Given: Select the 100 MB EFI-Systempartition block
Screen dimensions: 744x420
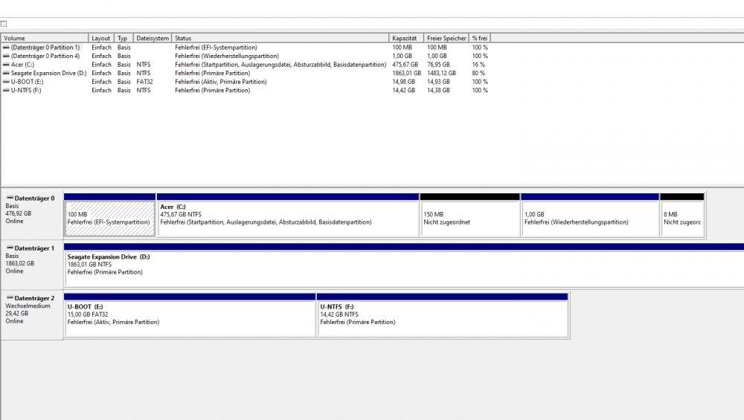Looking at the screenshot, I should (x=109, y=219).
